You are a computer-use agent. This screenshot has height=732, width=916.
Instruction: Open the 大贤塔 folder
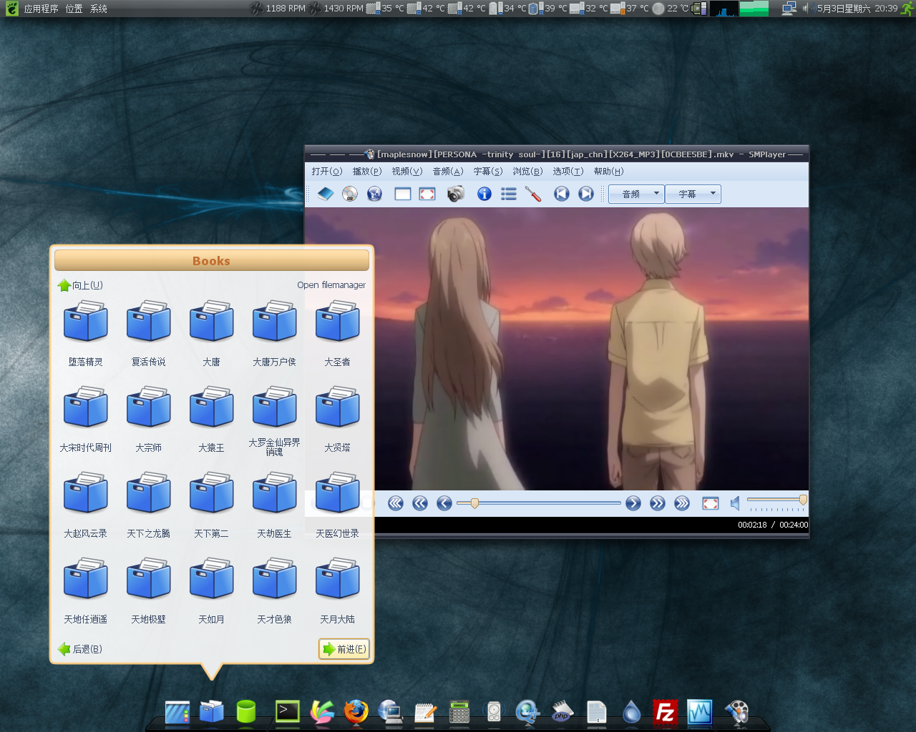click(338, 419)
